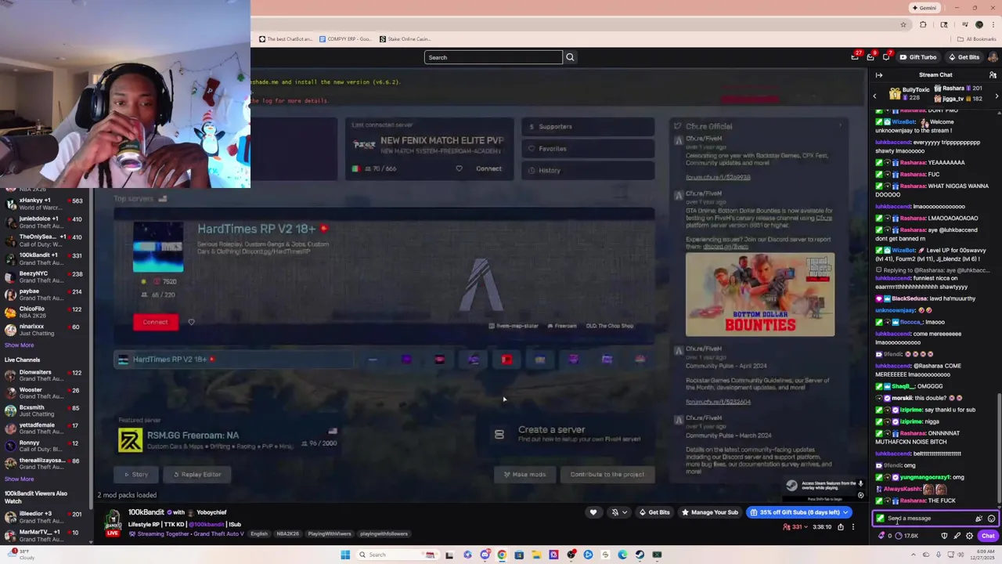The height and width of the screenshot is (564, 1002).
Task: Open Woostar channel in sidebar
Action: (x=45, y=393)
